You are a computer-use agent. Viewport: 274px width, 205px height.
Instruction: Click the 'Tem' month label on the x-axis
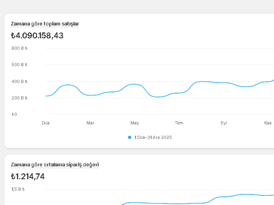[x=179, y=123]
